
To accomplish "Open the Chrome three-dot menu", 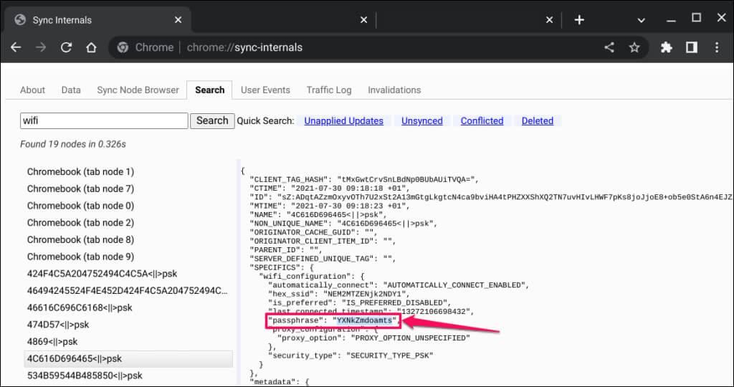I will [717, 47].
